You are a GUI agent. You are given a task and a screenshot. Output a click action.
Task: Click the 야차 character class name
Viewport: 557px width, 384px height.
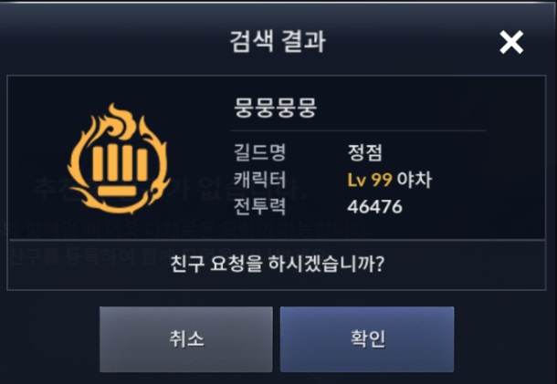415,180
